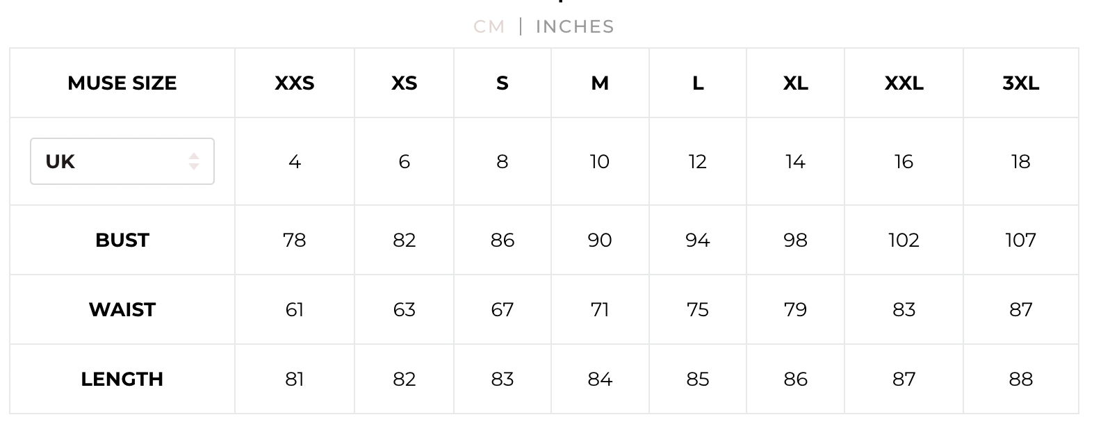Click the waist value 61 cell
Screen dimensions: 1094x424
[x=295, y=309]
